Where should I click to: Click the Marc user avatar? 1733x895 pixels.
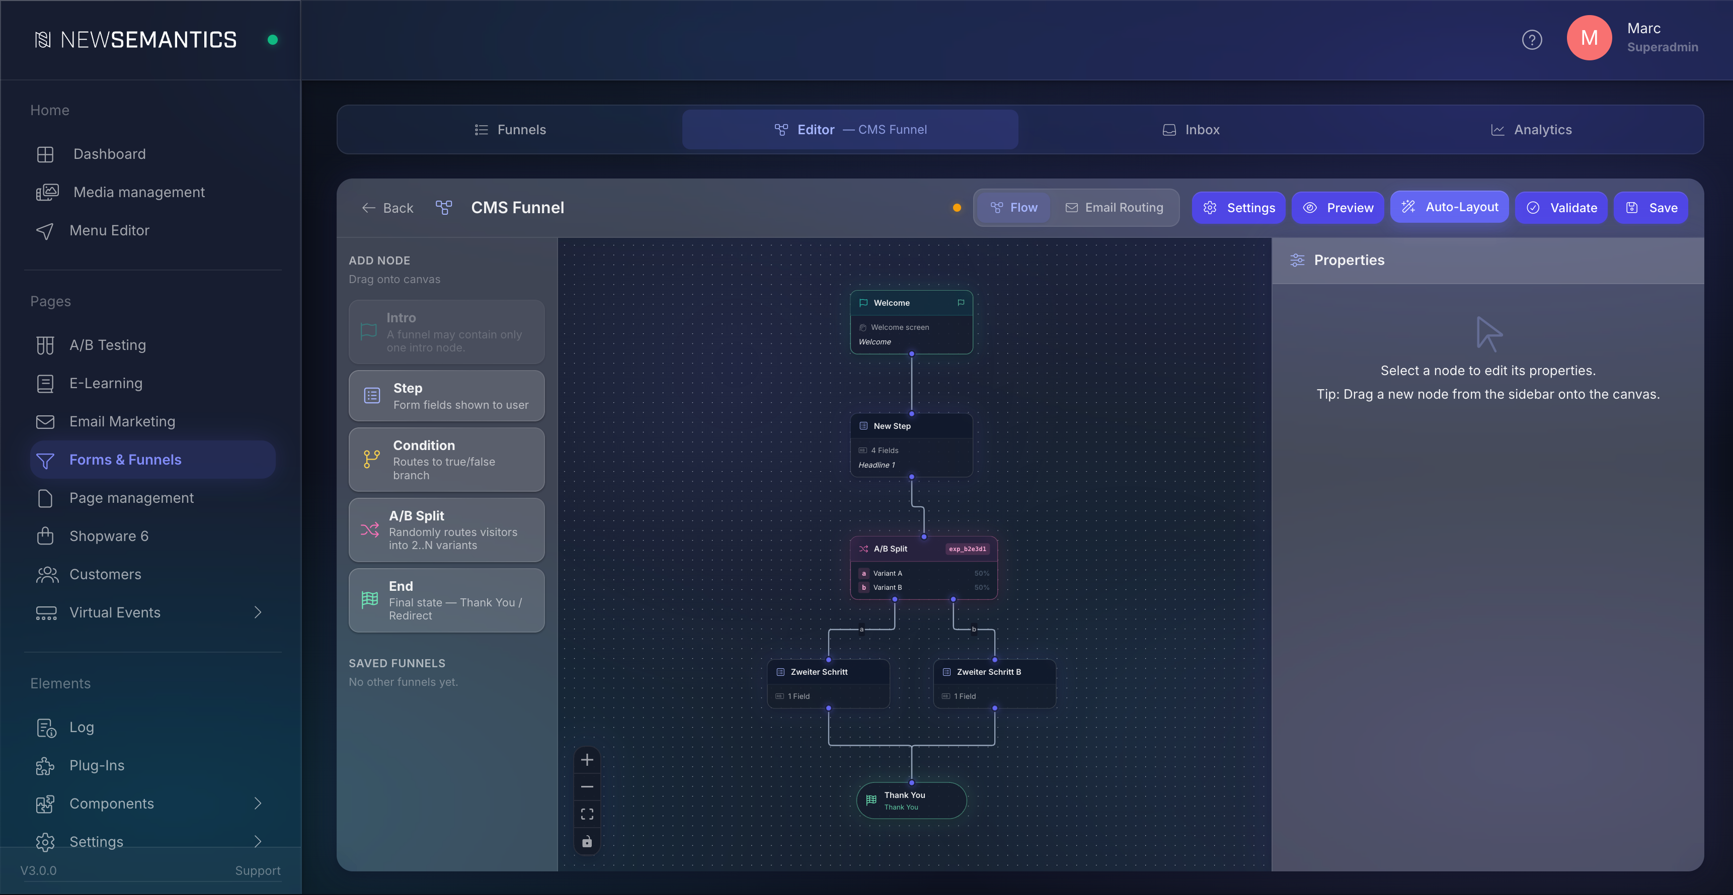click(x=1589, y=38)
